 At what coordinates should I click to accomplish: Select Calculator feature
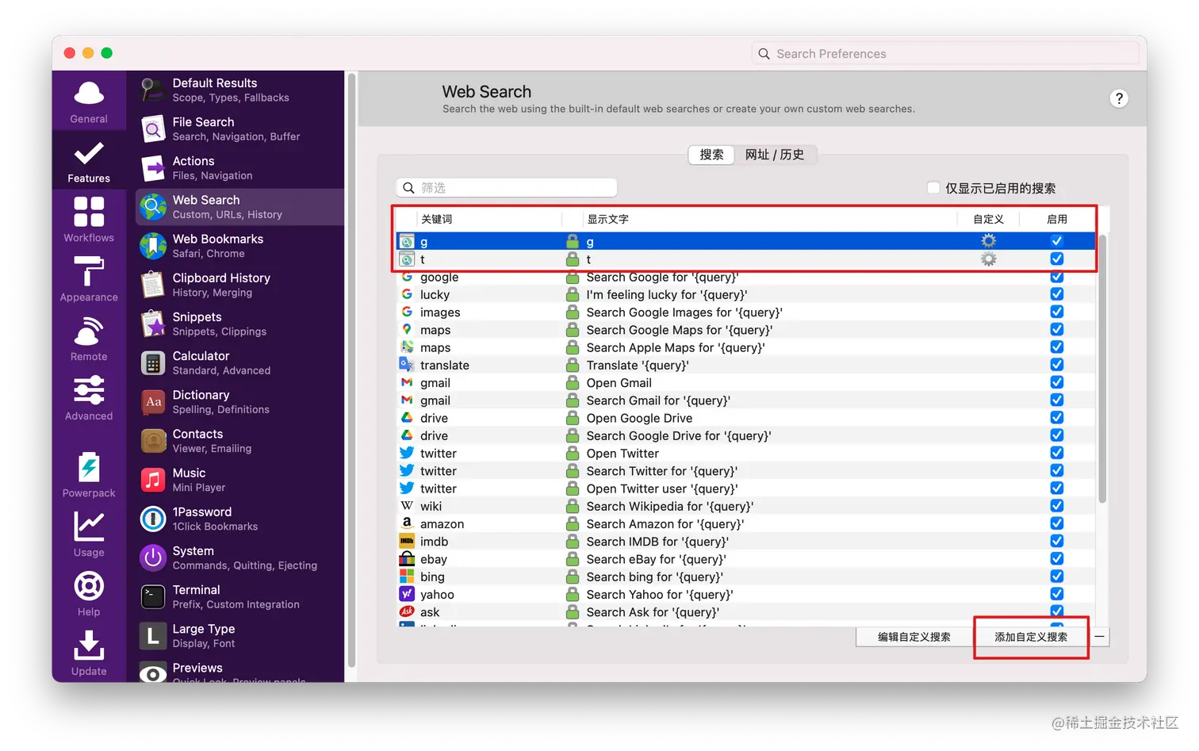pyautogui.click(x=239, y=362)
